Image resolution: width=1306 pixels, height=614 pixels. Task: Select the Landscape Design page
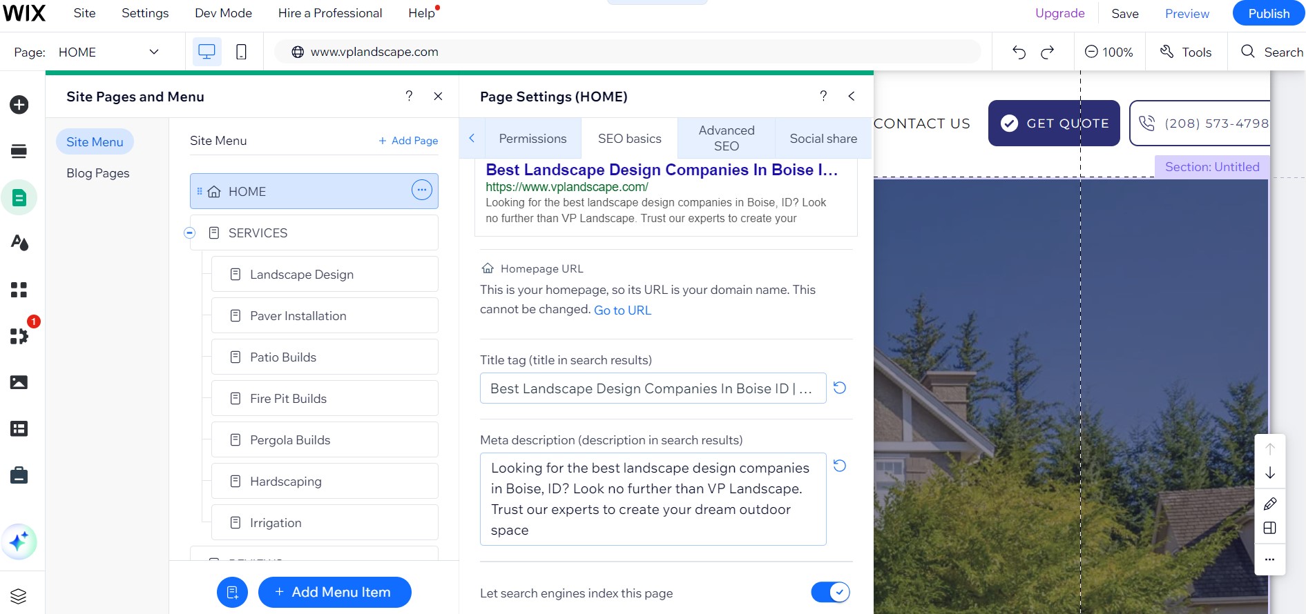(x=325, y=275)
